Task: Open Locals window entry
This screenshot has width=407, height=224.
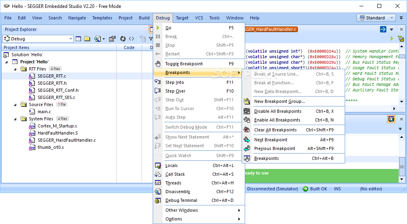Action: 199,165
